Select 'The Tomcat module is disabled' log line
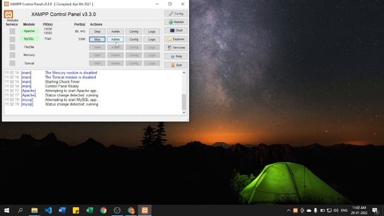The image size is (384, 216). click(x=71, y=77)
